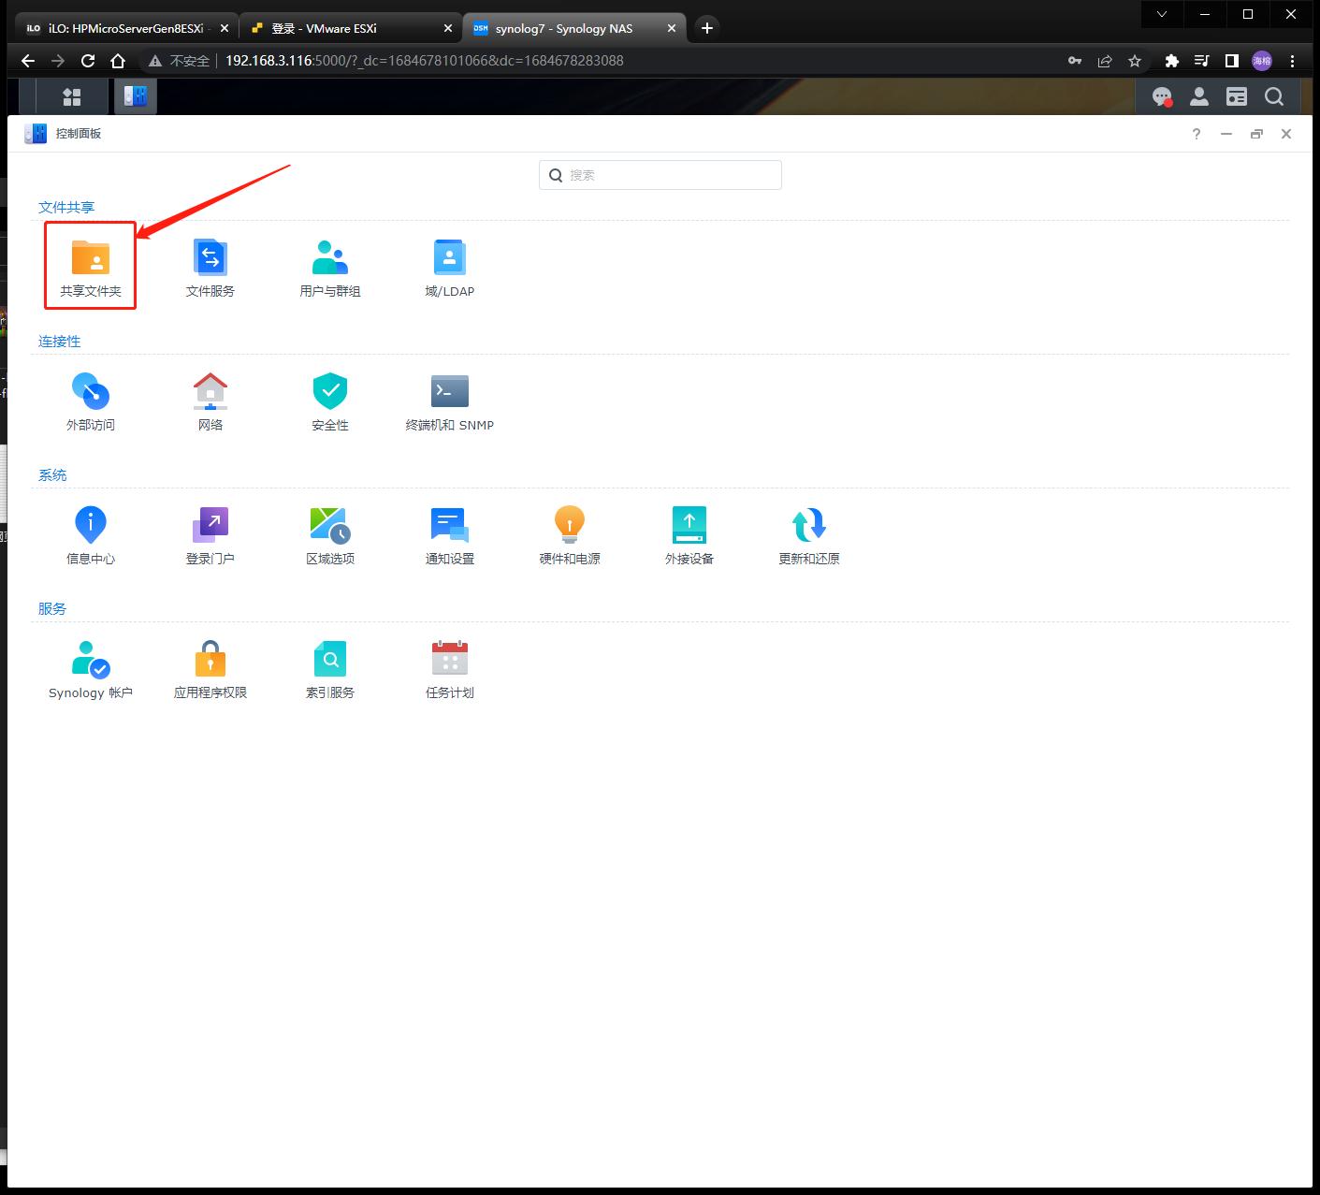The image size is (1320, 1195).
Task: Open User & Group (用户与群组) settings
Action: [330, 266]
